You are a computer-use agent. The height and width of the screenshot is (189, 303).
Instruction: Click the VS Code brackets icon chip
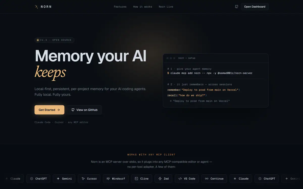point(187,179)
